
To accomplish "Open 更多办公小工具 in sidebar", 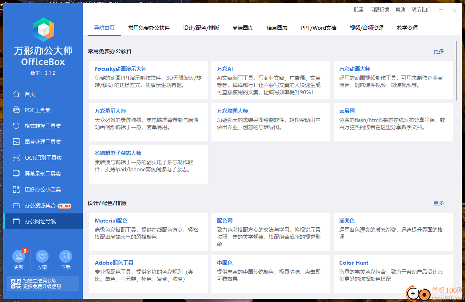I will point(43,190).
